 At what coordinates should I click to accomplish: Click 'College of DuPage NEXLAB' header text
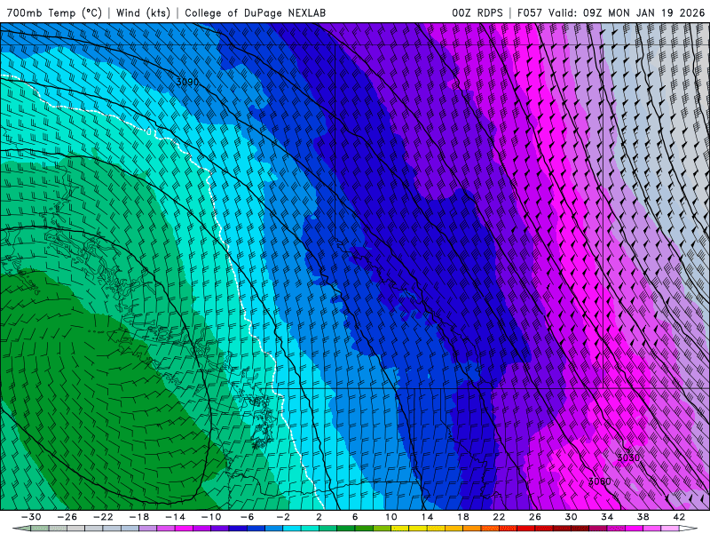(256, 12)
